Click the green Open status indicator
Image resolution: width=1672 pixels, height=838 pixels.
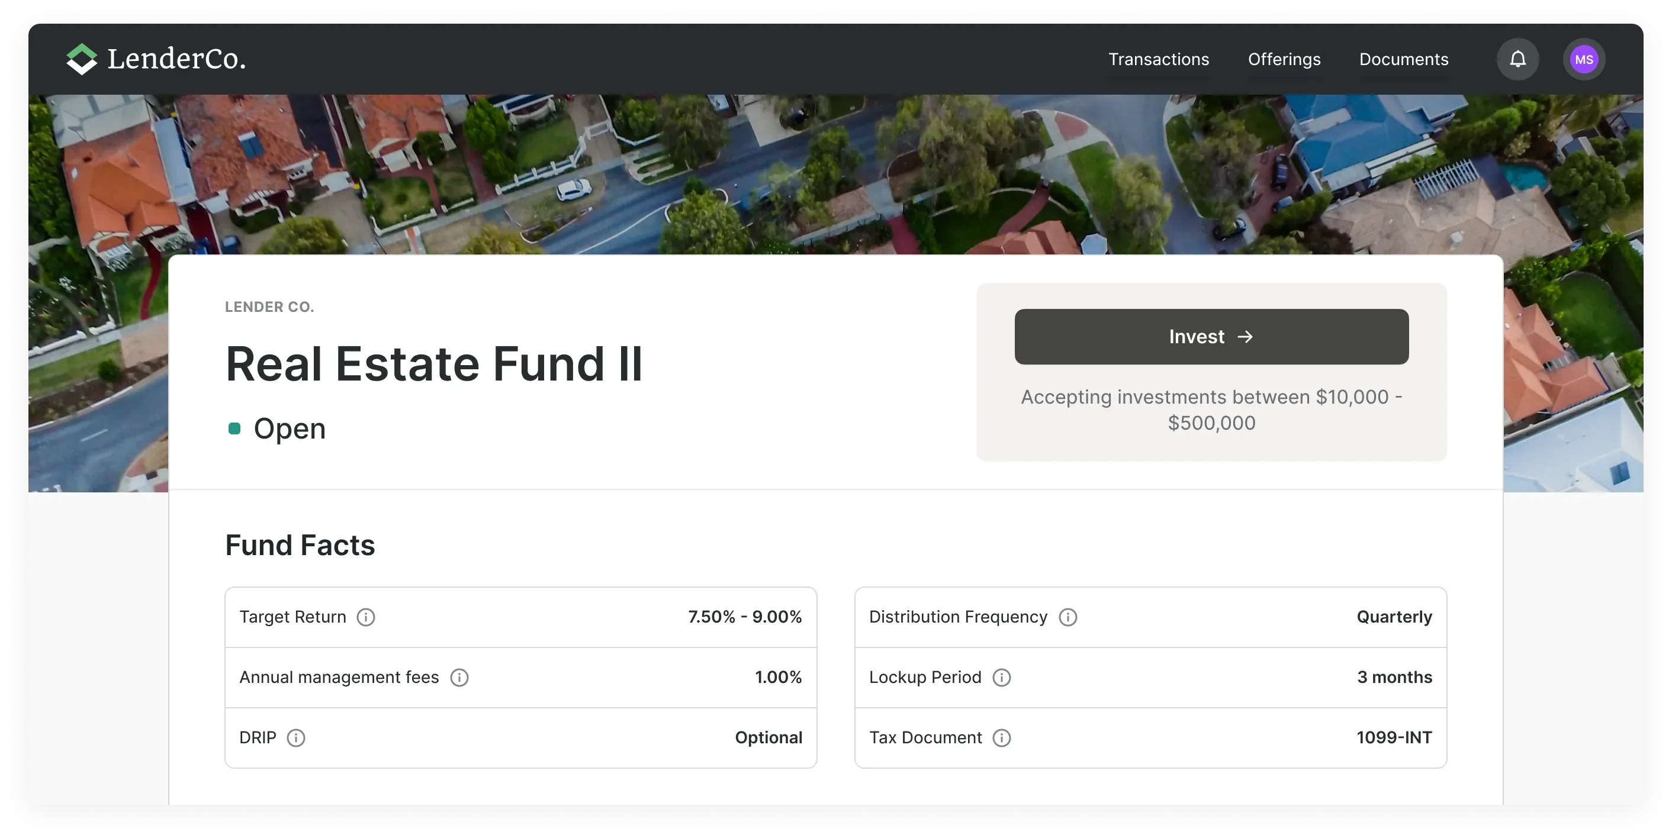(234, 428)
